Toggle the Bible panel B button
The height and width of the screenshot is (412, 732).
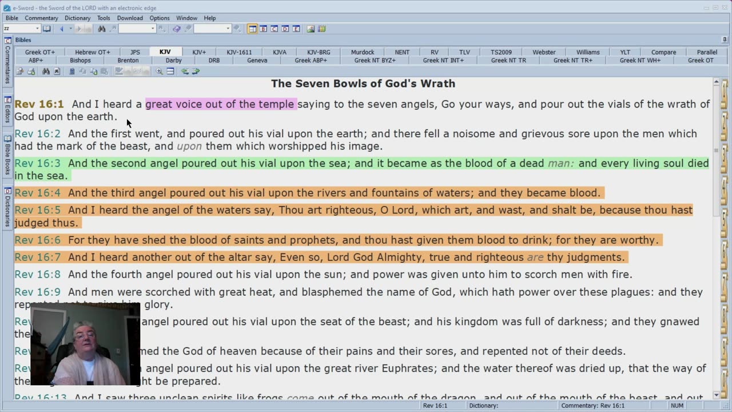(263, 29)
